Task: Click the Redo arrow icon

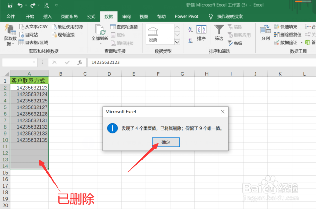Action: click(x=33, y=5)
